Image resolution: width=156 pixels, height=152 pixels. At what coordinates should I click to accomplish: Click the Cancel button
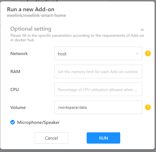pos(51,138)
